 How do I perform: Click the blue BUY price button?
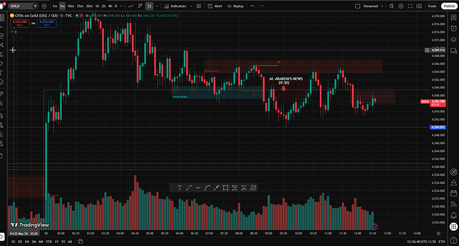click(47, 23)
